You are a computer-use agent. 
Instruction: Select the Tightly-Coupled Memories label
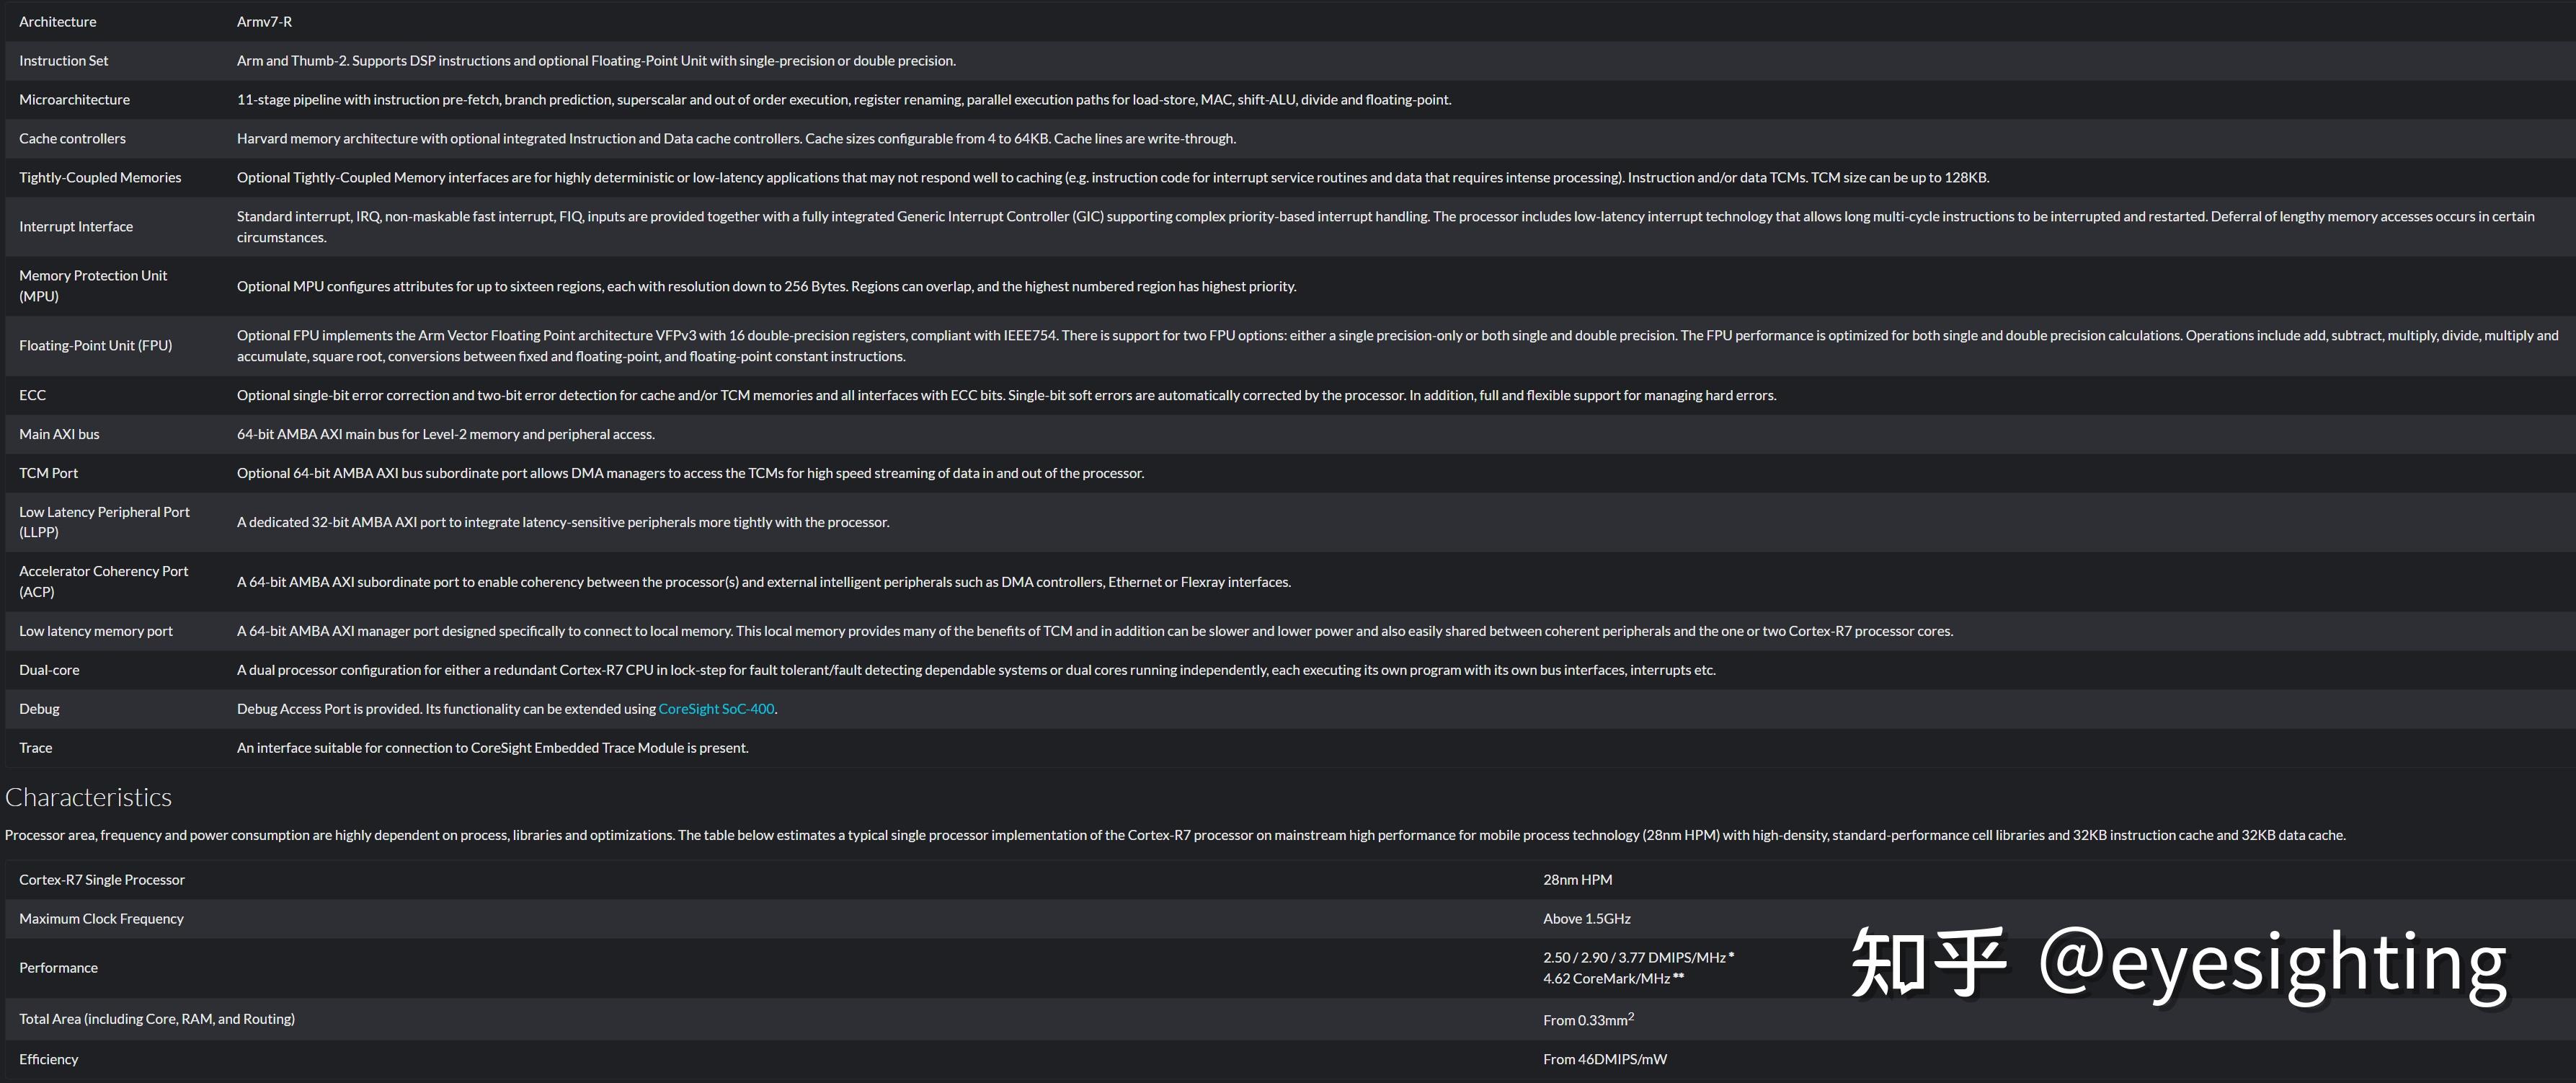click(x=100, y=178)
